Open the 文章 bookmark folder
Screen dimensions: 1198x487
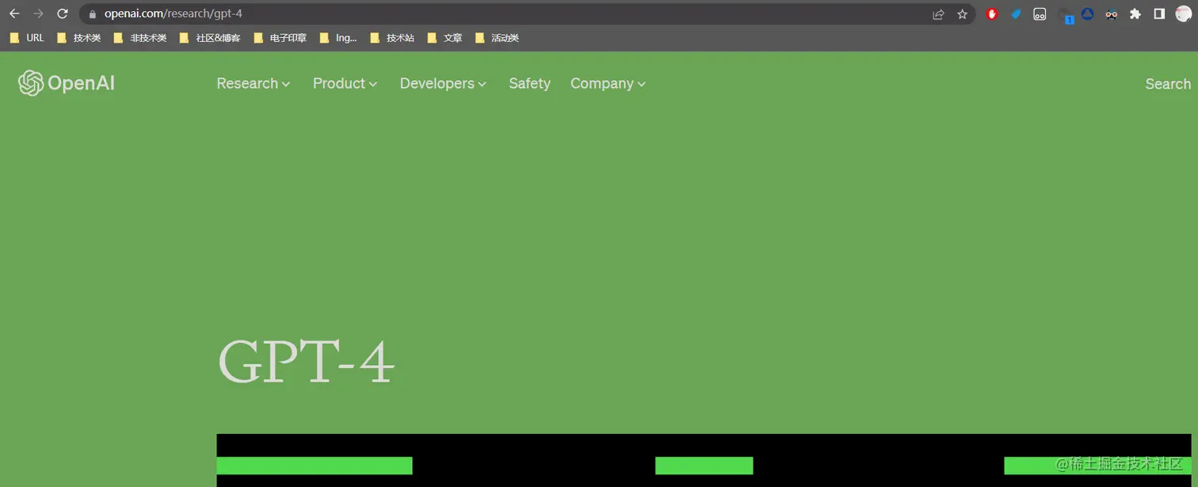click(x=444, y=38)
